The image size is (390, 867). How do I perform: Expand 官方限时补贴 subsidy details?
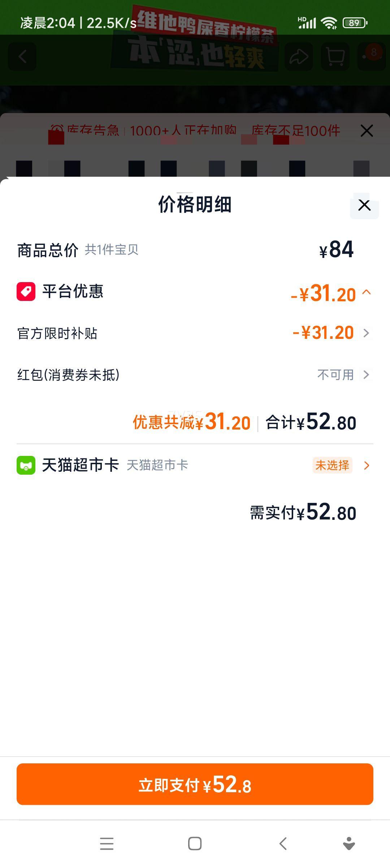click(366, 333)
